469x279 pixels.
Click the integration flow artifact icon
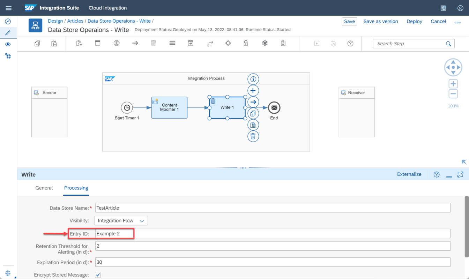(x=35, y=25)
